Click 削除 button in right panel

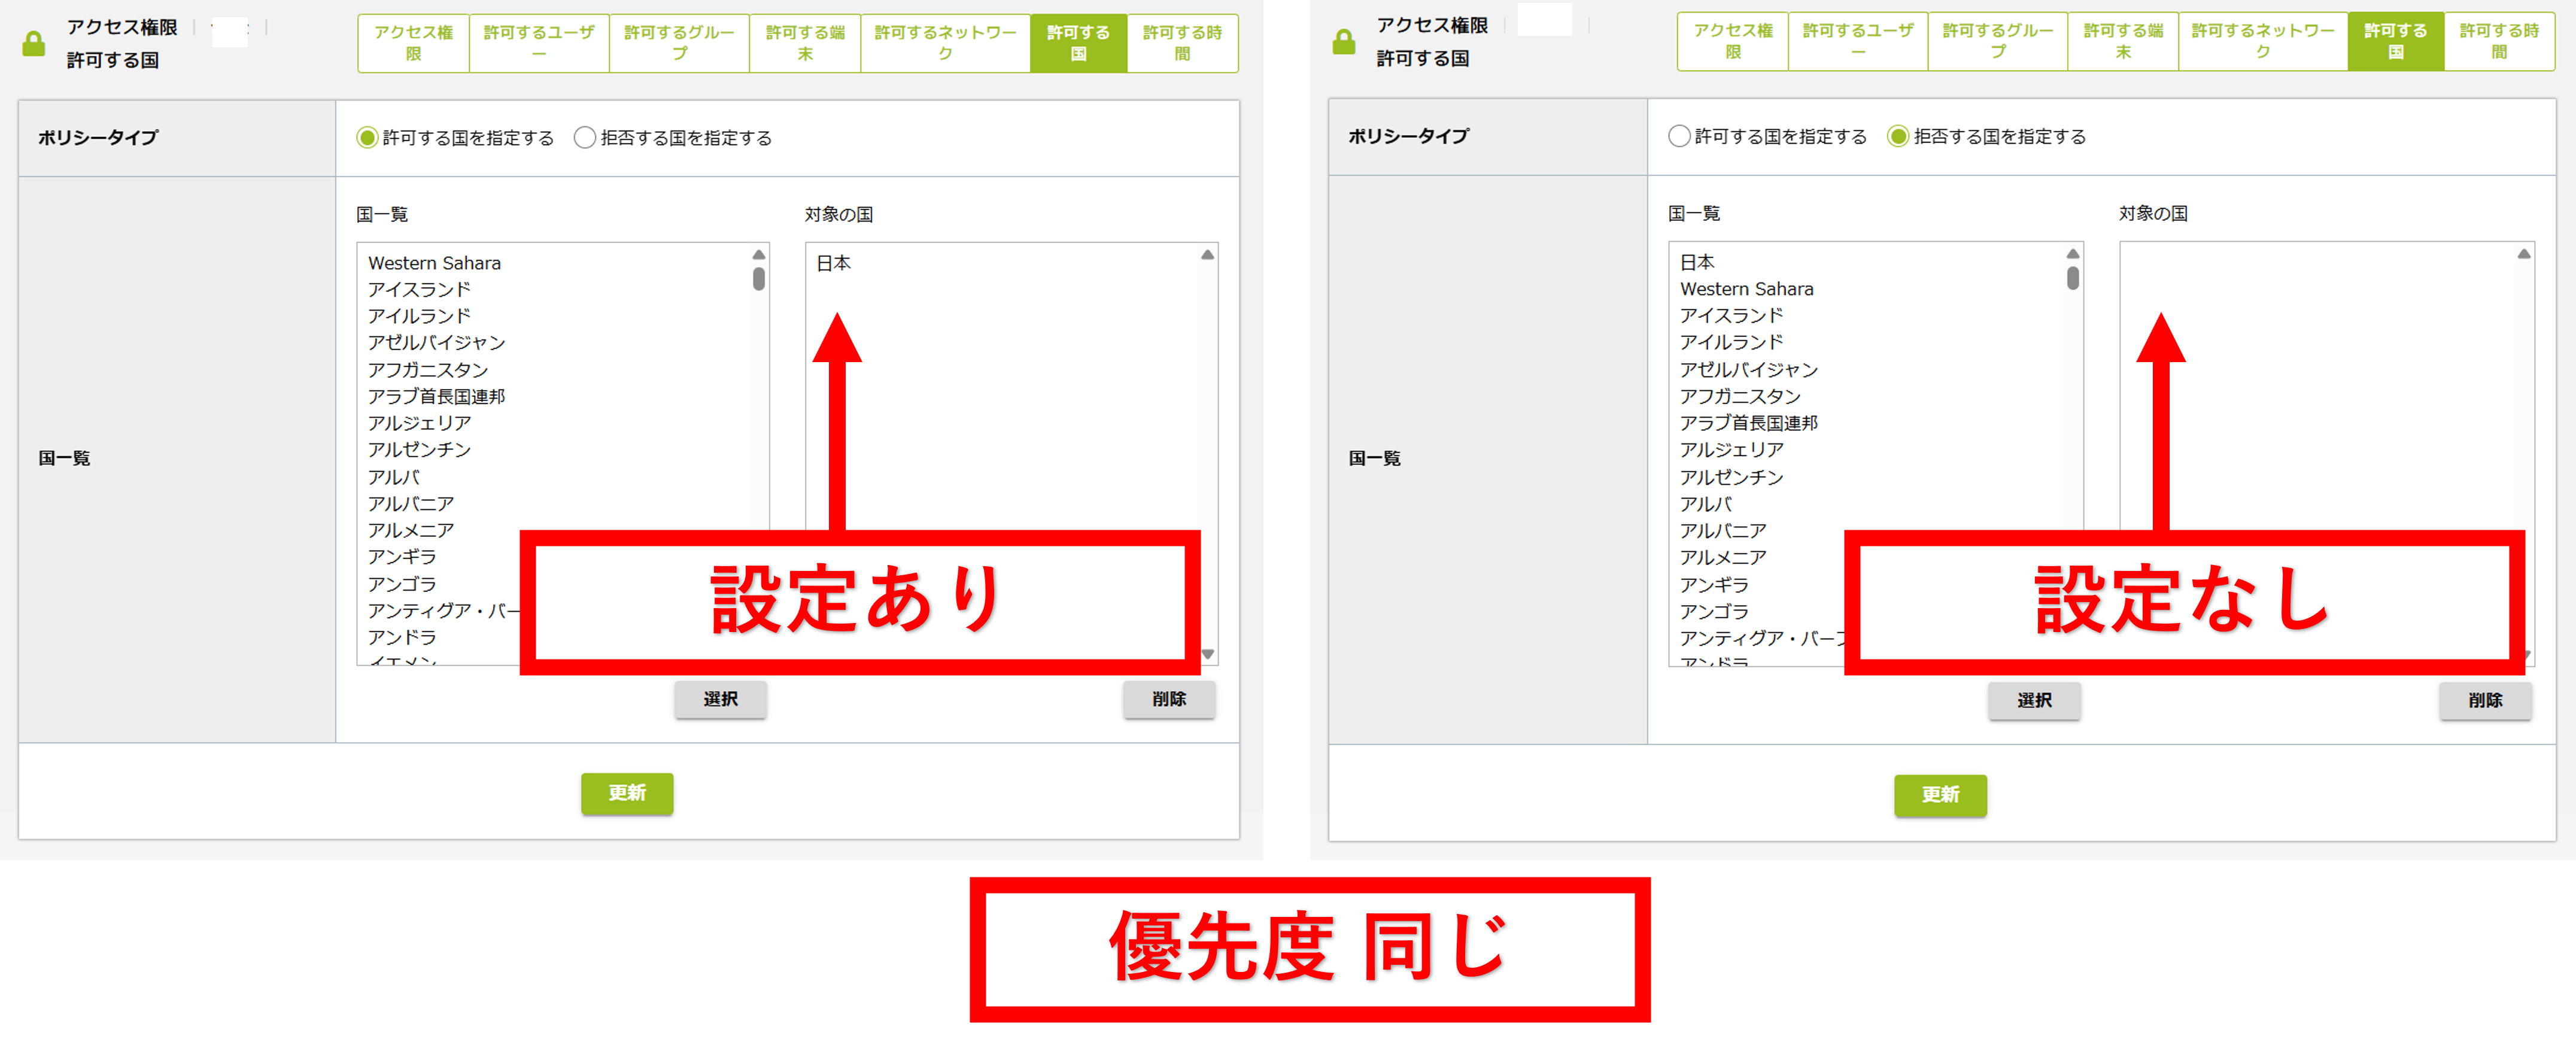point(2485,700)
